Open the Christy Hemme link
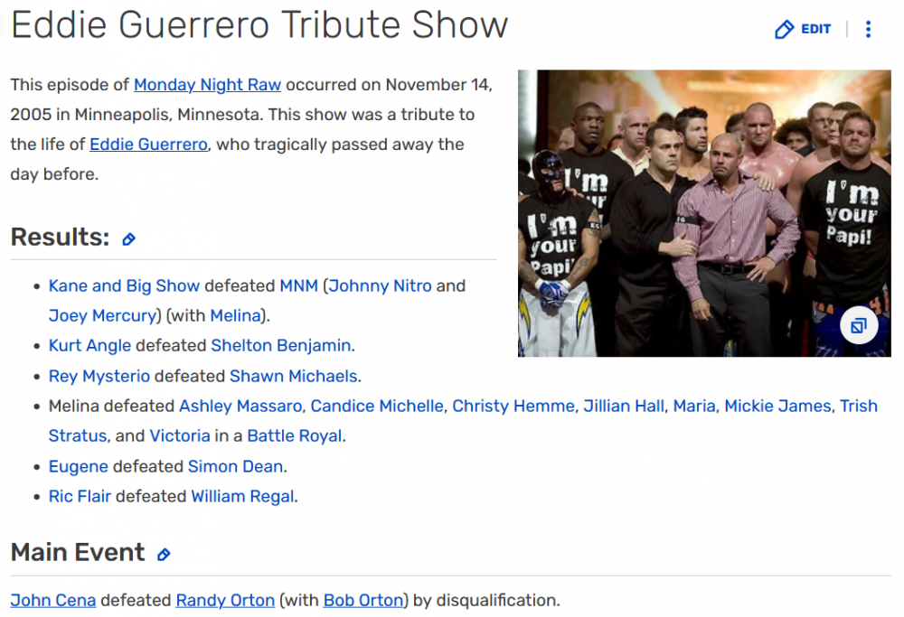This screenshot has height=617, width=904. click(x=513, y=407)
